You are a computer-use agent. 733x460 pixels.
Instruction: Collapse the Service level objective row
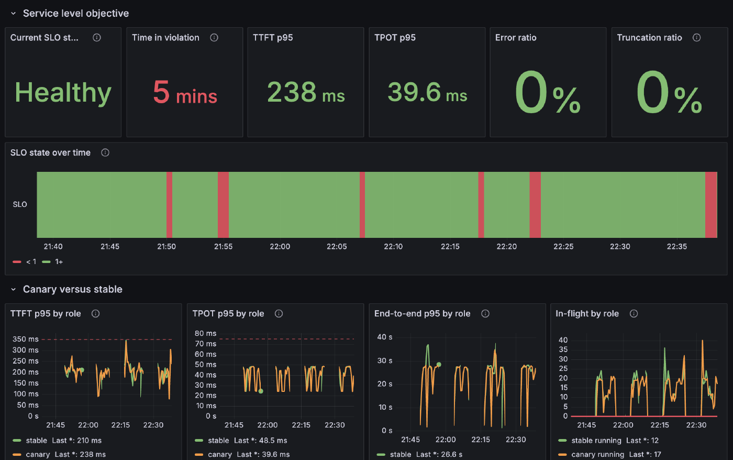click(x=14, y=14)
